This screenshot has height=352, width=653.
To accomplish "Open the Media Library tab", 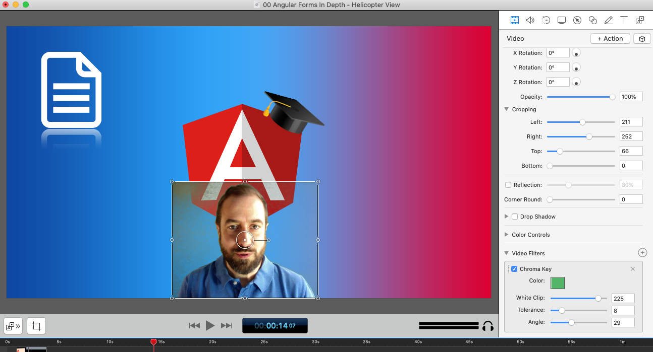I will click(x=640, y=20).
